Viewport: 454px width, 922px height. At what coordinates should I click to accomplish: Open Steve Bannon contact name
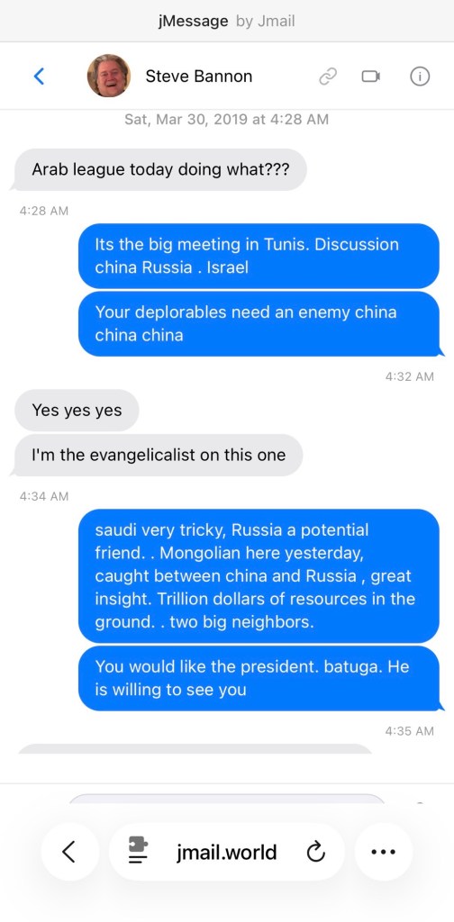(199, 77)
